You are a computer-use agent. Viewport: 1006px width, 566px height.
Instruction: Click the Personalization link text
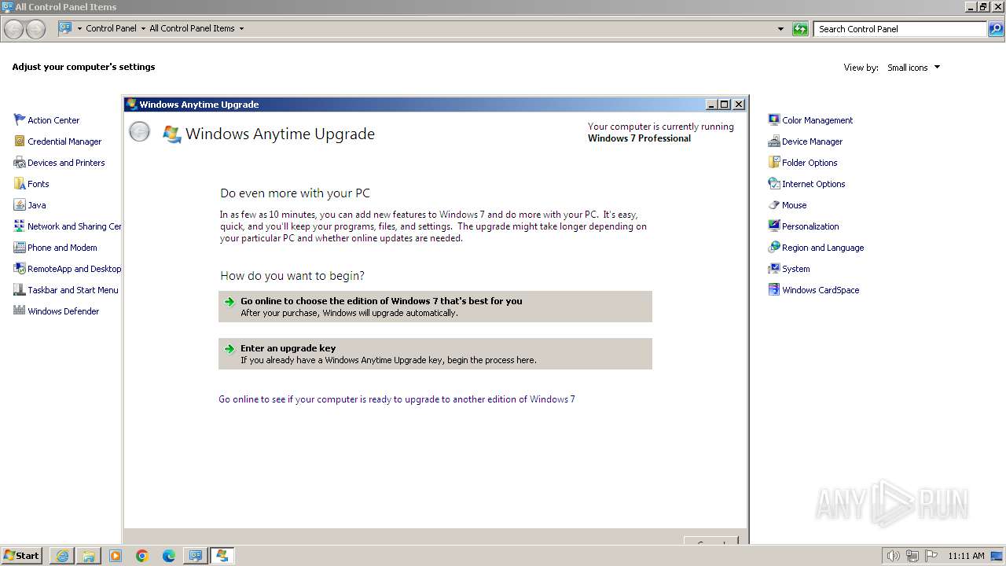(810, 226)
